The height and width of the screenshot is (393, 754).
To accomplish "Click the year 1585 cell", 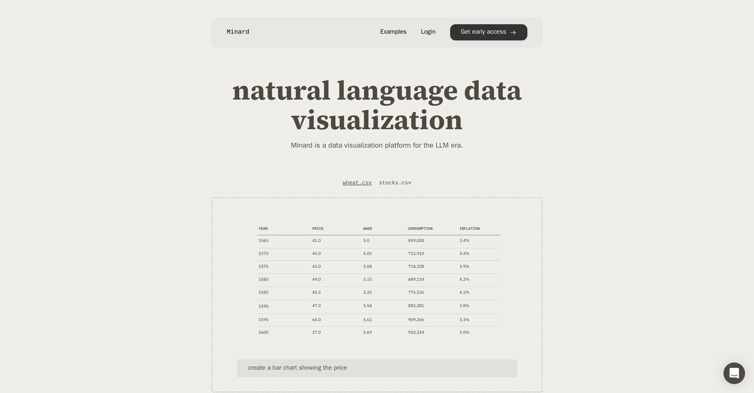I will [263, 293].
